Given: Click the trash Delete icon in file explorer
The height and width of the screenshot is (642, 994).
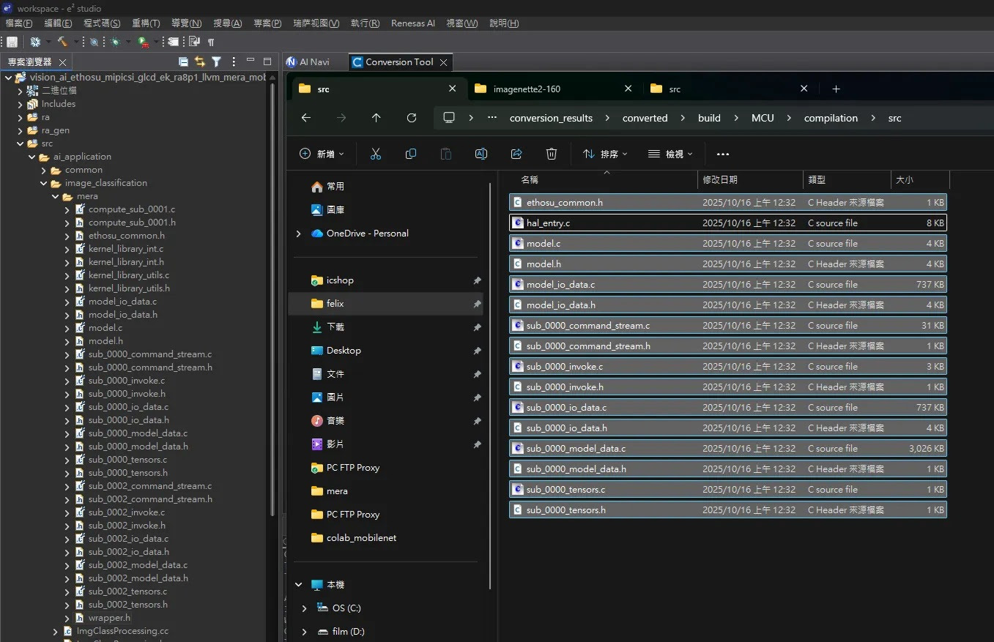Looking at the screenshot, I should (x=552, y=154).
